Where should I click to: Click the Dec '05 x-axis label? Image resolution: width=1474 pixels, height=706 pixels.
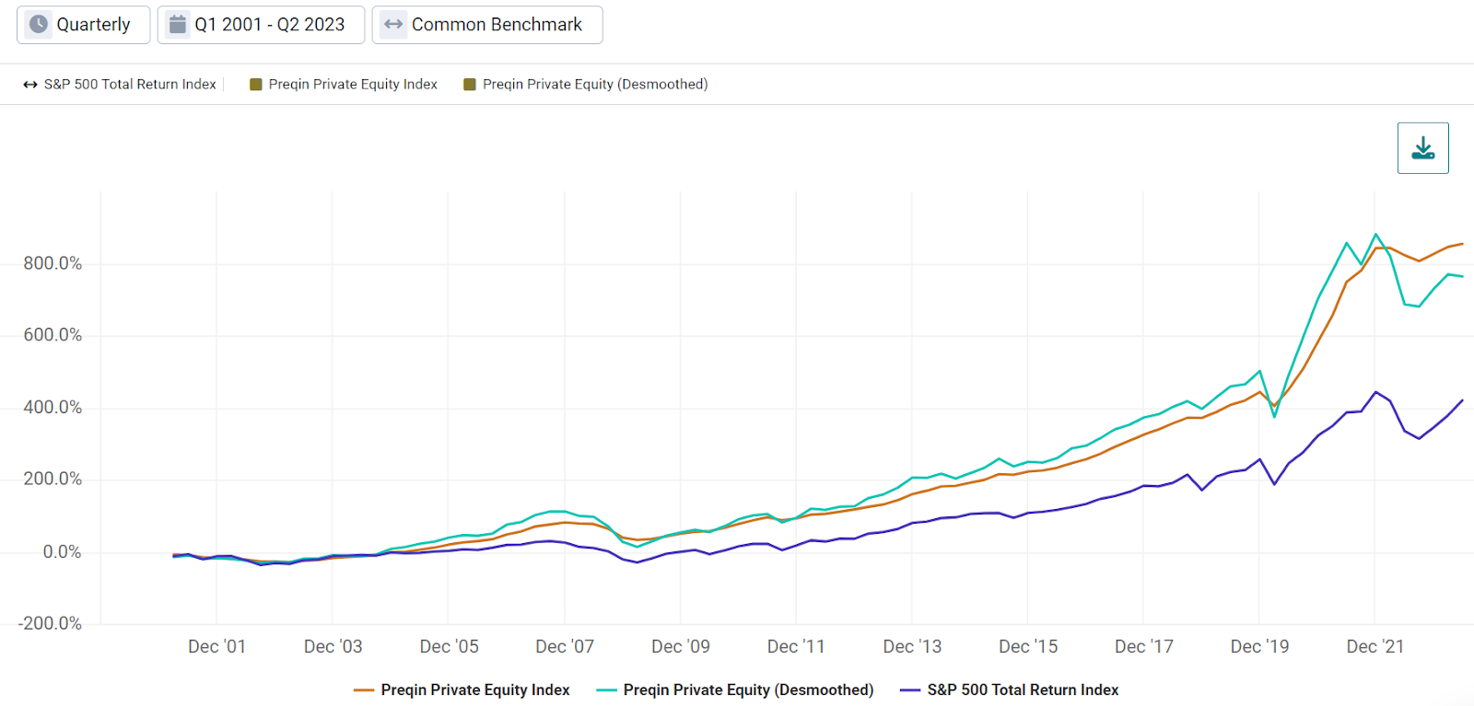pyautogui.click(x=449, y=646)
